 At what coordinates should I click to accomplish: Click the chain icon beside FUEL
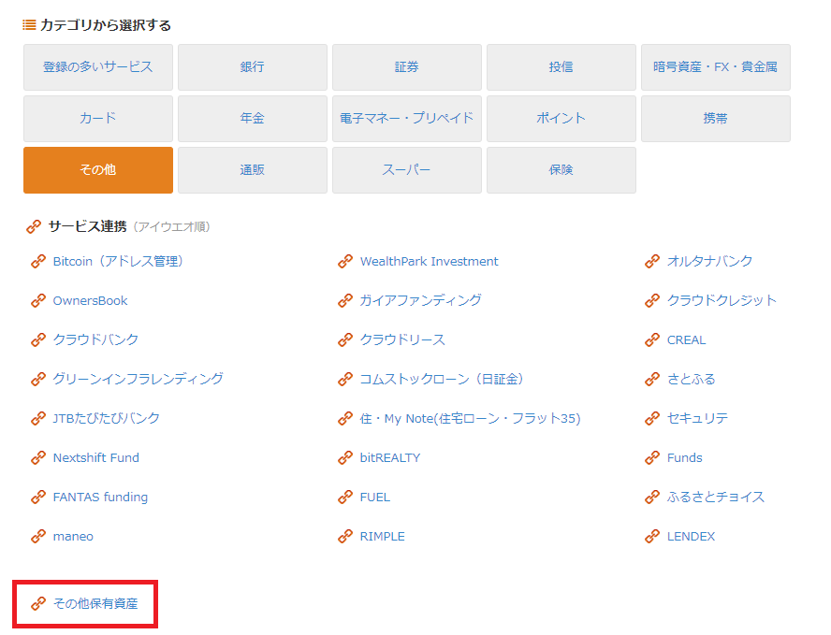345,497
